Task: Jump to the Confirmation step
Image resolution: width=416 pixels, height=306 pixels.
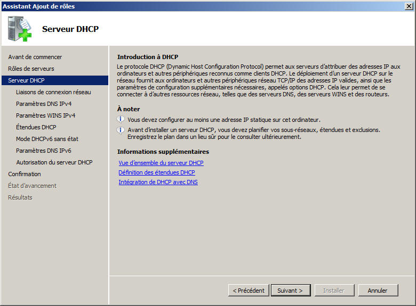Action: pos(25,174)
